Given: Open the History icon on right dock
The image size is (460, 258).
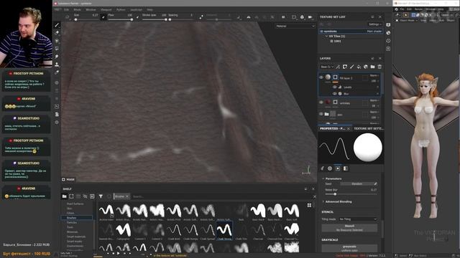Looking at the screenshot, I should 388,41.
